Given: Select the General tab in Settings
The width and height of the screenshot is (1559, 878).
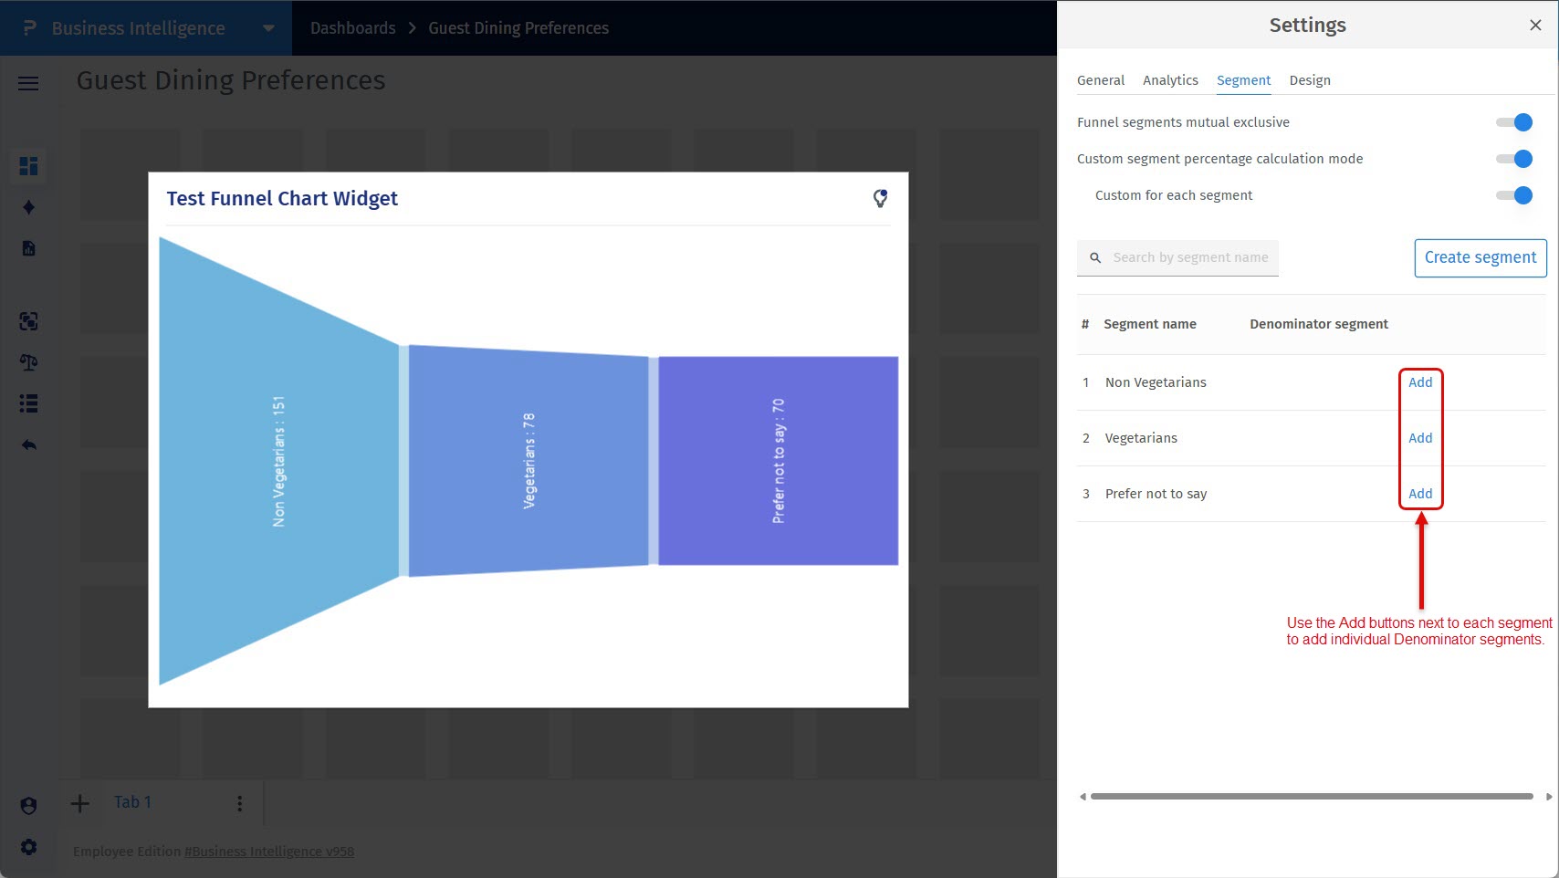Looking at the screenshot, I should [1100, 80].
